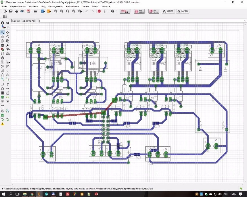
Task: Click the padlock Lock tool
Action: click(3, 58)
